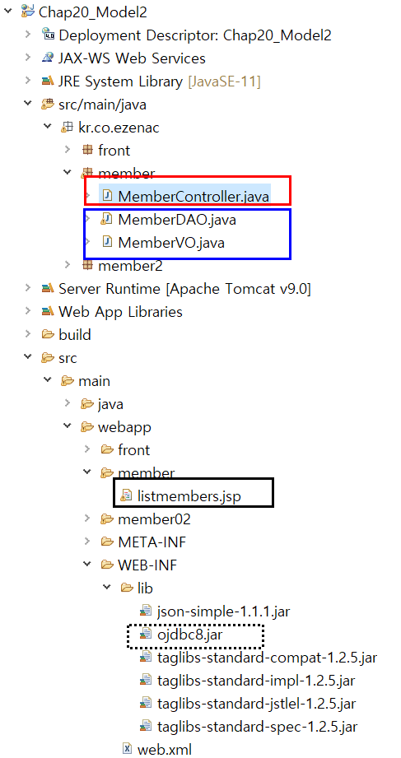The image size is (401, 758).
Task: Collapse the webapp folder
Action: coord(68,427)
